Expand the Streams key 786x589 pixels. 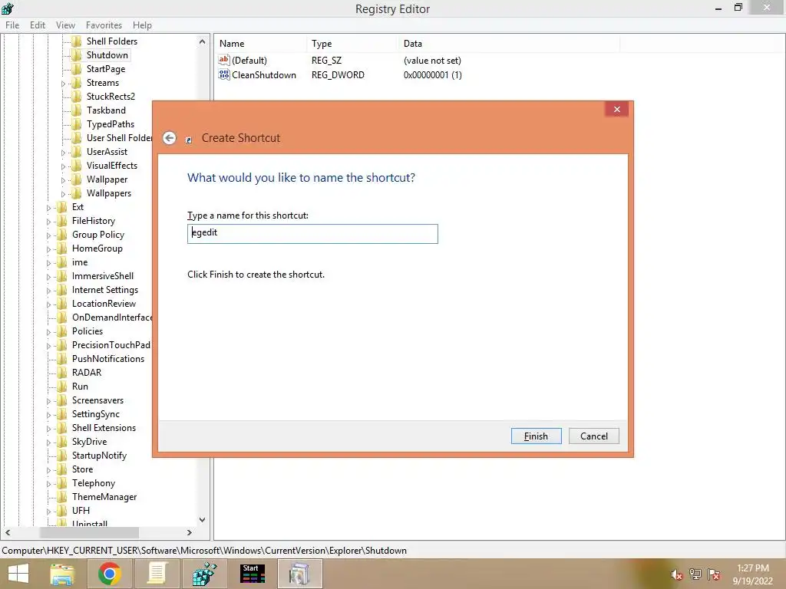coord(63,83)
